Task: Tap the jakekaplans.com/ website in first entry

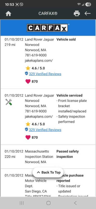Action: 39,61
